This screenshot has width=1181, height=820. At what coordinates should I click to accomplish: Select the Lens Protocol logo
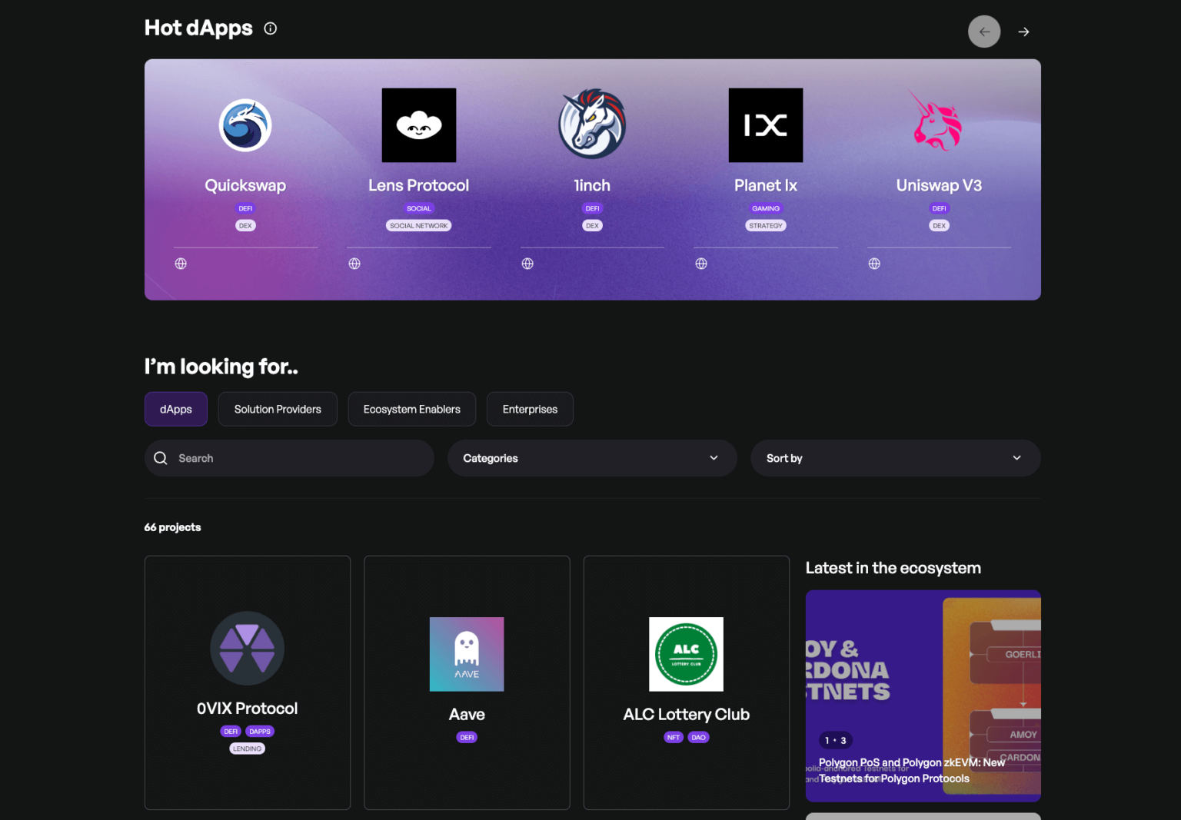[x=418, y=124]
